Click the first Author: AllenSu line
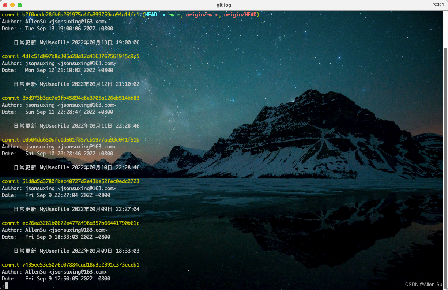The height and width of the screenshot is (290, 448). [x=54, y=22]
